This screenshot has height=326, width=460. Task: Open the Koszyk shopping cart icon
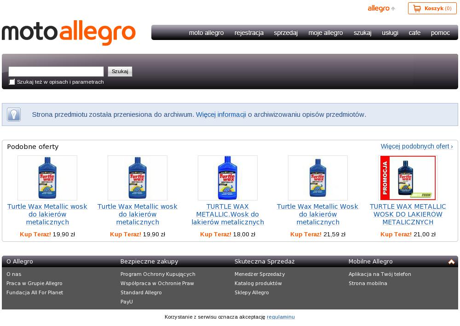click(x=417, y=8)
